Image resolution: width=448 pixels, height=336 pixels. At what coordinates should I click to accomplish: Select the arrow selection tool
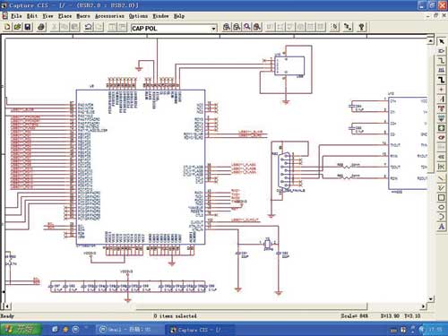441,42
